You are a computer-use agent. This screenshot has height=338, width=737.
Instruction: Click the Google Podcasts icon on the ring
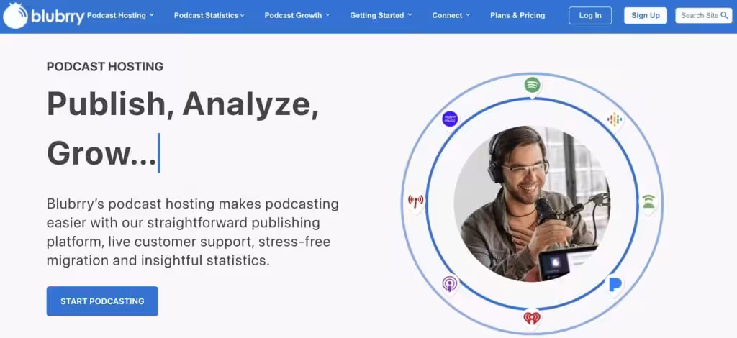point(615,119)
